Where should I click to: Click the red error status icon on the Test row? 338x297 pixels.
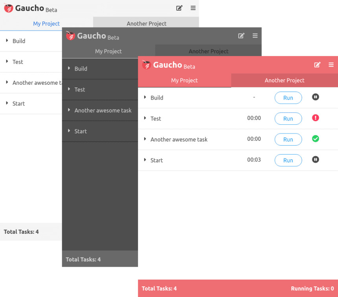[315, 118]
